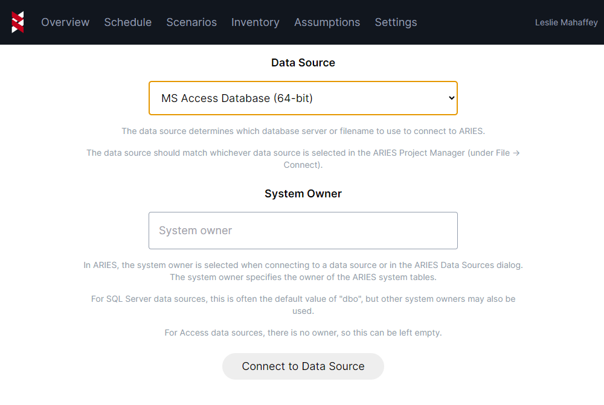Viewport: 604px width, 405px height.
Task: Expand the Data Source dropdown arrow
Action: tap(451, 98)
